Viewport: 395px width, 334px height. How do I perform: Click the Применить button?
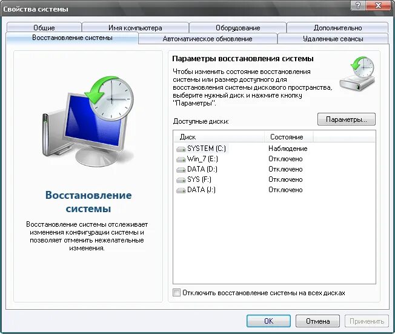tap(367, 321)
